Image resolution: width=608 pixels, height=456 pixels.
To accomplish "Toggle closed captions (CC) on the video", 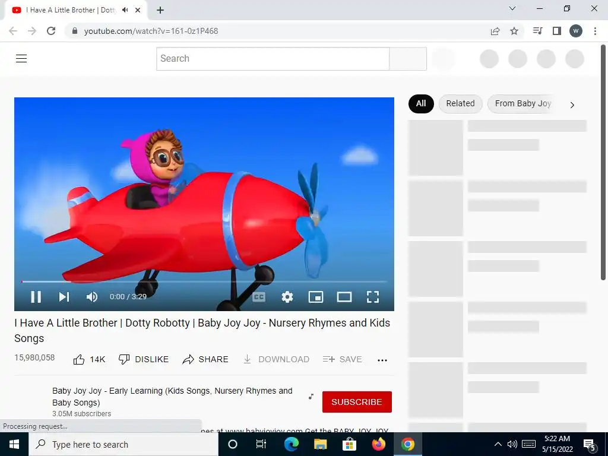I will pos(259,297).
